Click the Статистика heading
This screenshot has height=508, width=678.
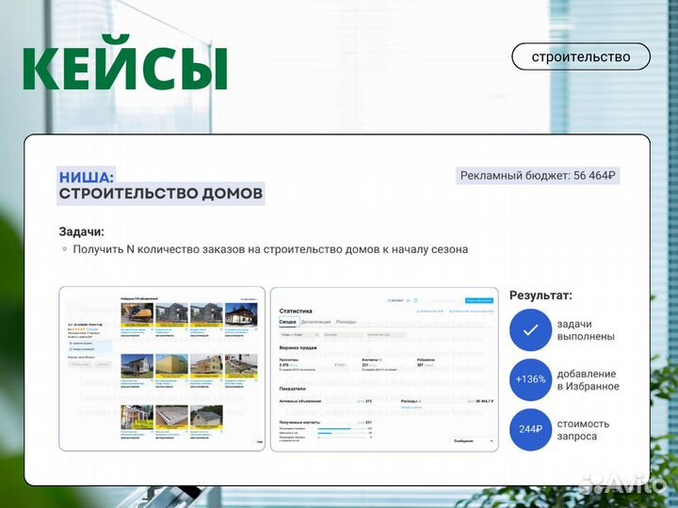296,311
